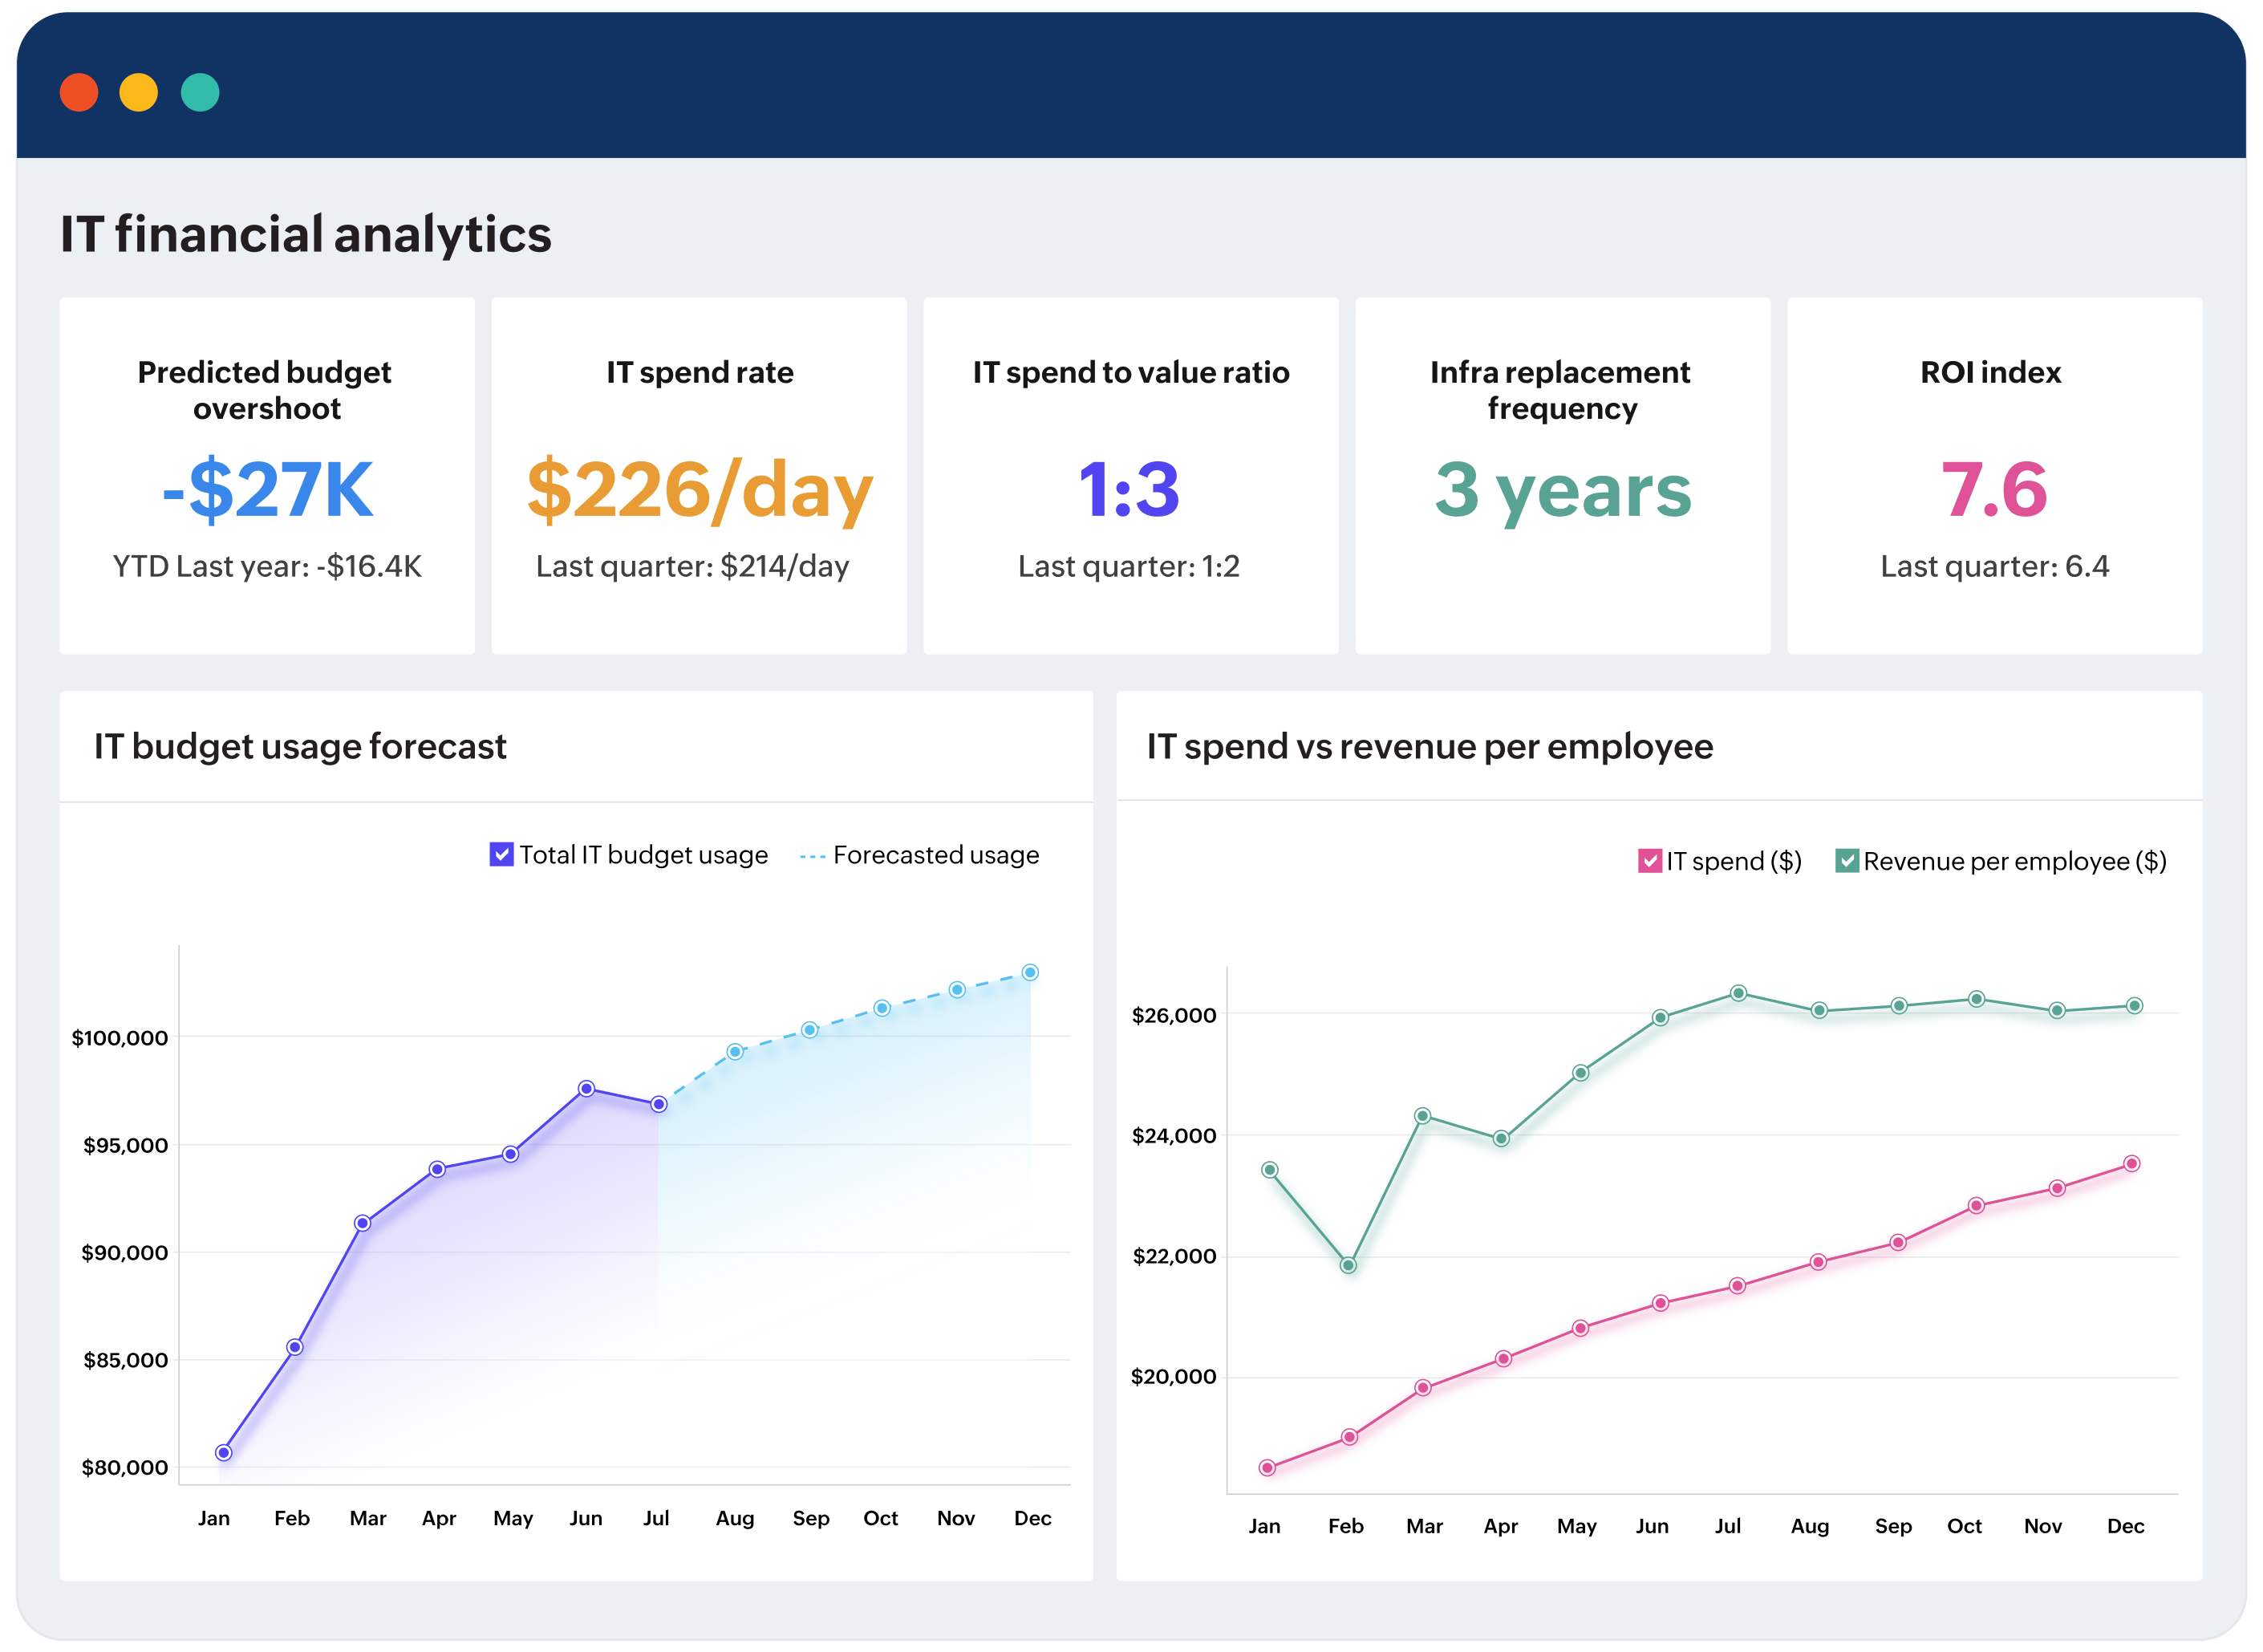Click 'YTD Last year: -$16.4K' text
This screenshot has width=2263, height=1652.
click(x=267, y=566)
